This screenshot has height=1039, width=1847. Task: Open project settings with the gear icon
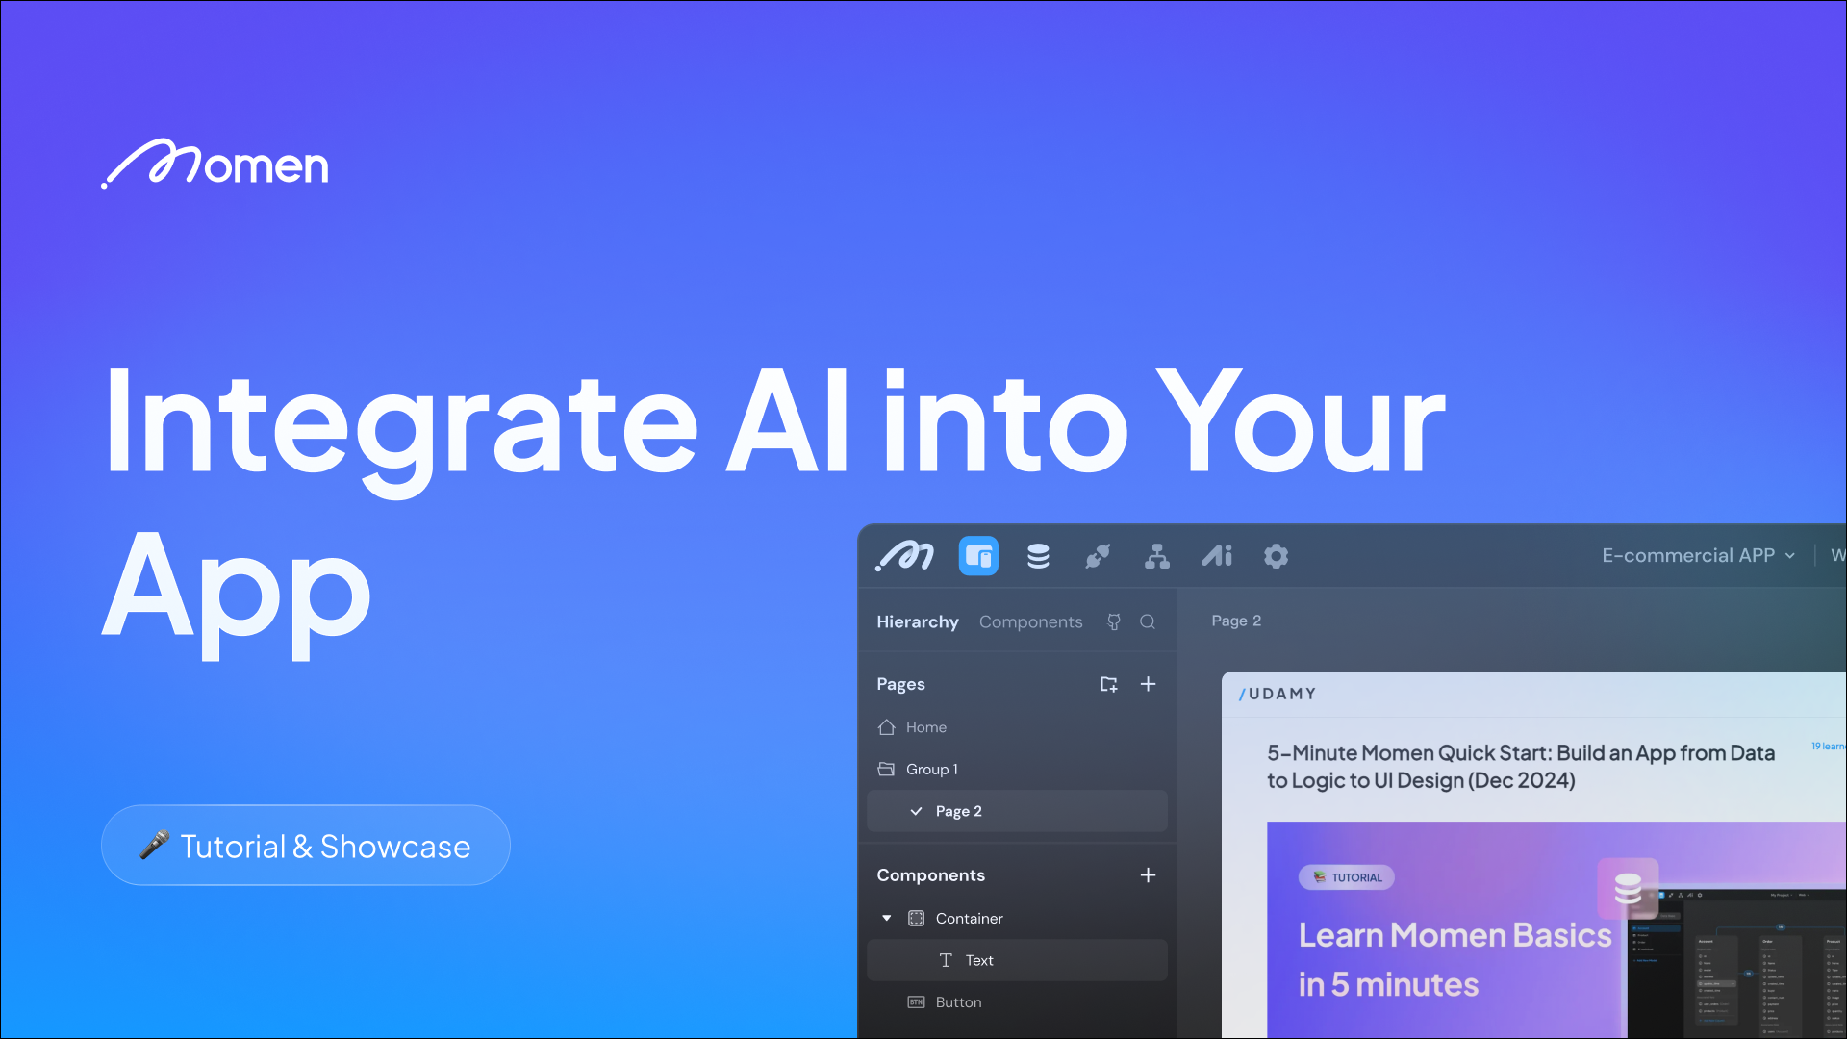point(1277,556)
